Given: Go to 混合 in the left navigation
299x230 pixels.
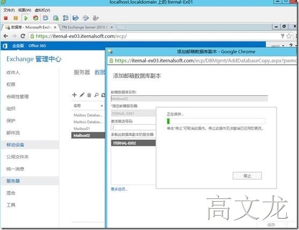Looking at the screenshot, I should point(11,193).
